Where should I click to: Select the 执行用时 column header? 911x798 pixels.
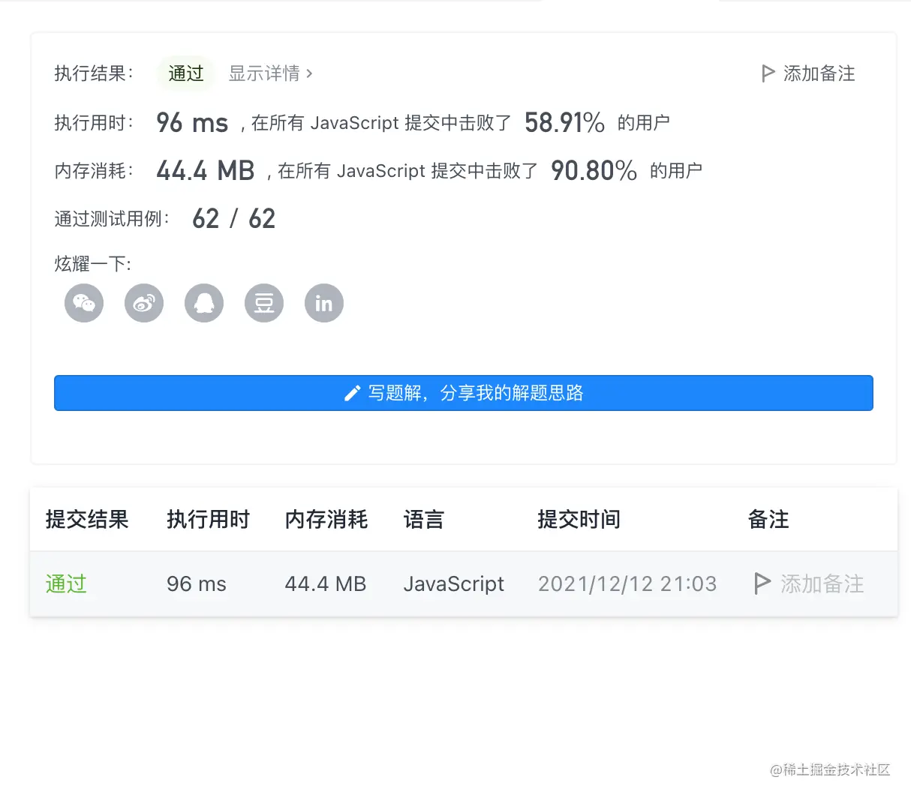pos(208,519)
